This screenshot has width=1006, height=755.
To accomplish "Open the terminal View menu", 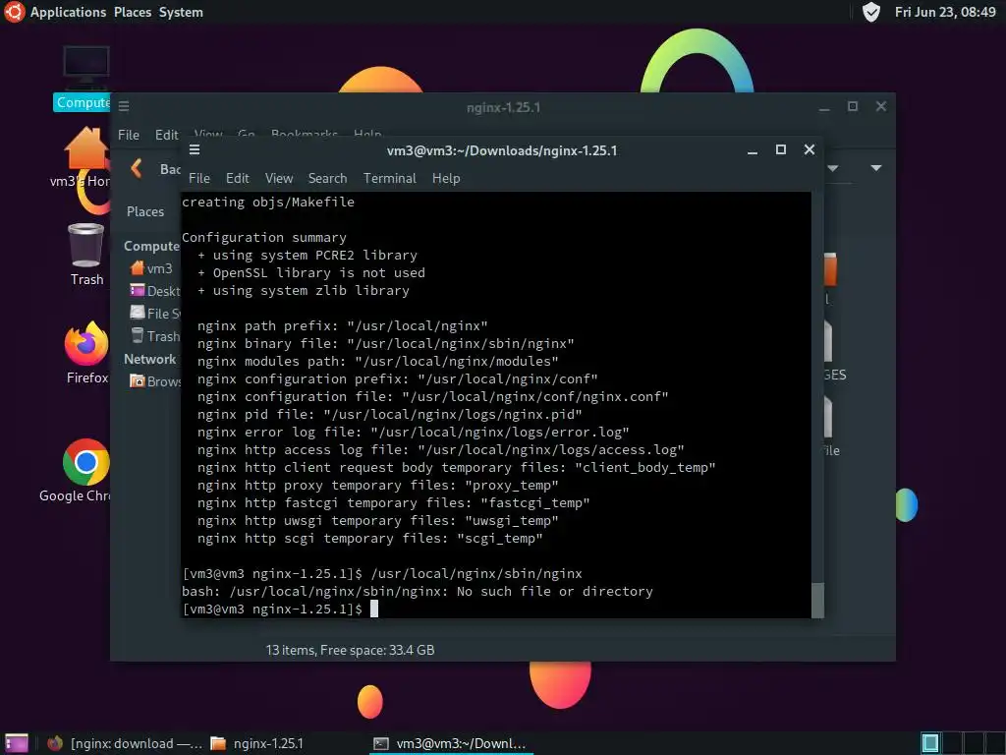I will pyautogui.click(x=278, y=178).
